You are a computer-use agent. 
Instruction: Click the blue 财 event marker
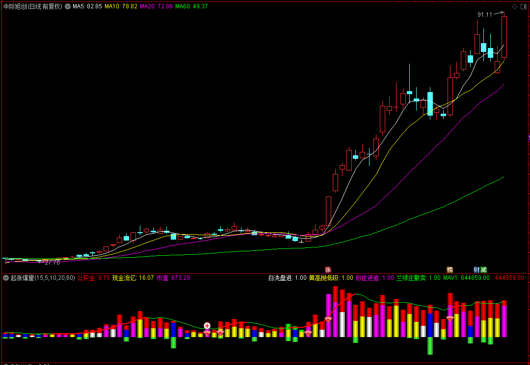[x=477, y=270]
